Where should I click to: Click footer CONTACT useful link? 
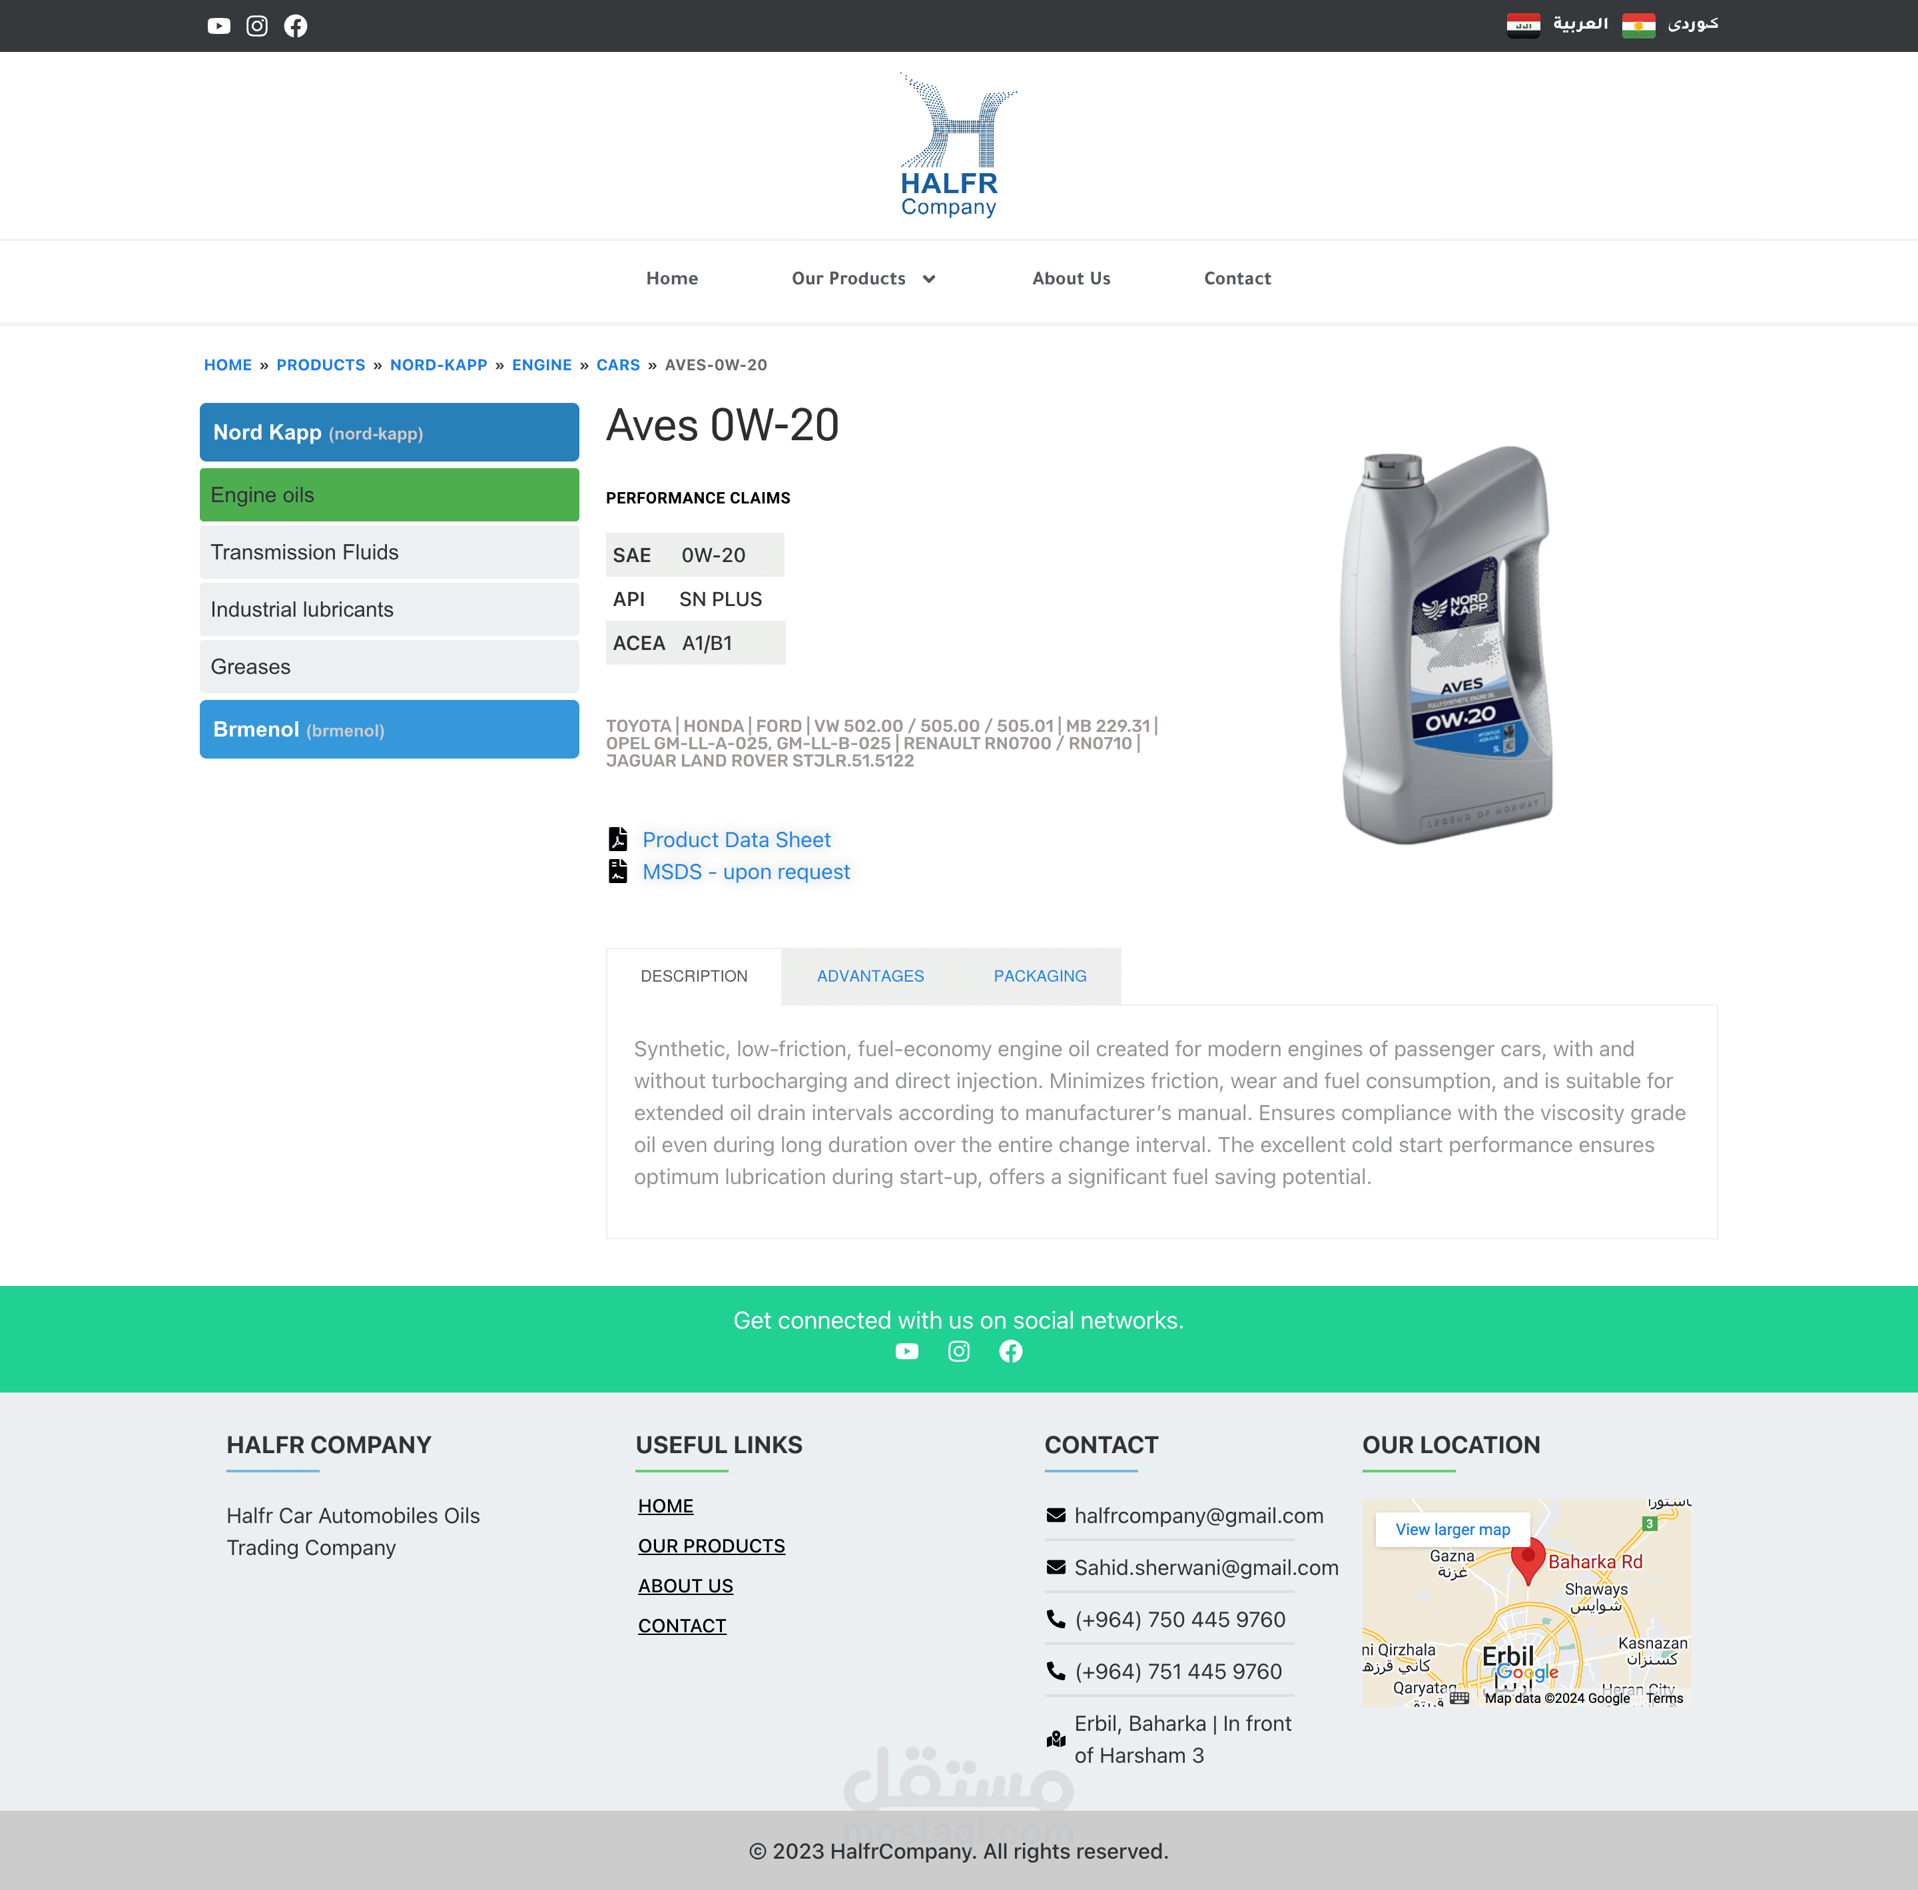pyautogui.click(x=682, y=1625)
